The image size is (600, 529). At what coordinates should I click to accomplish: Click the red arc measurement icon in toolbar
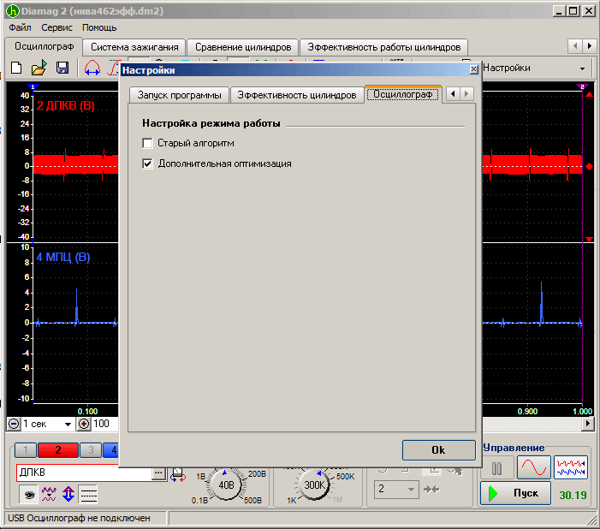pos(92,68)
